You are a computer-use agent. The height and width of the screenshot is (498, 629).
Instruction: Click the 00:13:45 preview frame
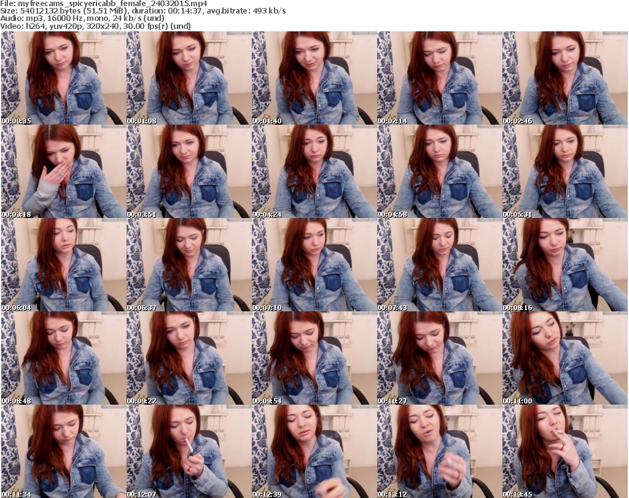click(565, 451)
